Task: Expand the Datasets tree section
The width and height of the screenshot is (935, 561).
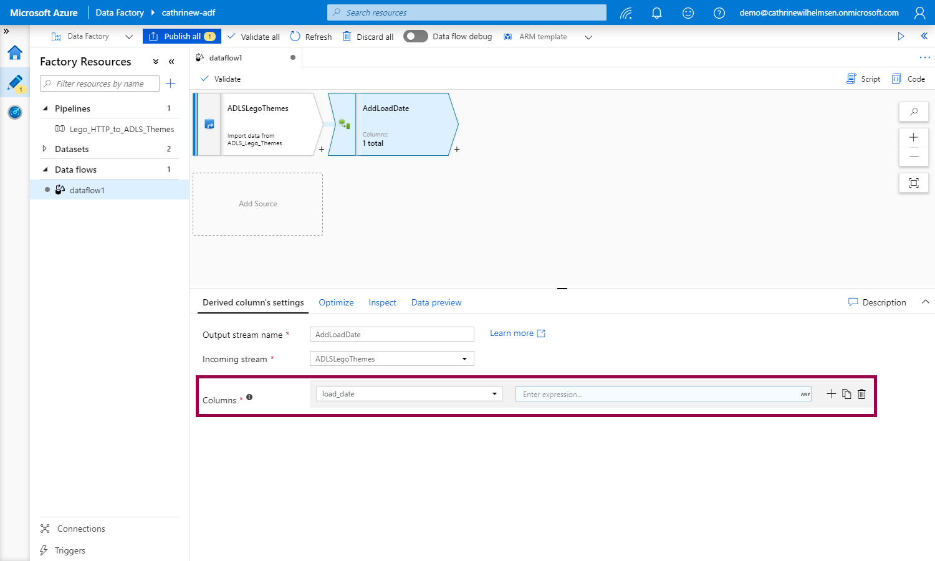Action: [44, 149]
